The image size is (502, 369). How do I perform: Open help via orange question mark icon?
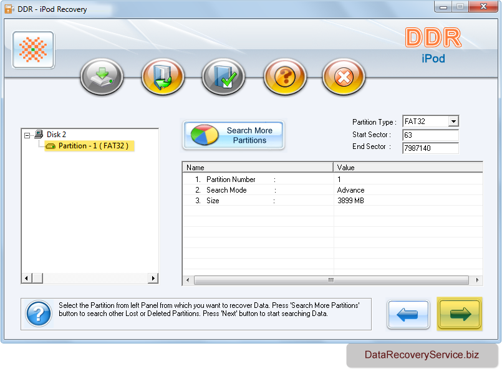285,77
